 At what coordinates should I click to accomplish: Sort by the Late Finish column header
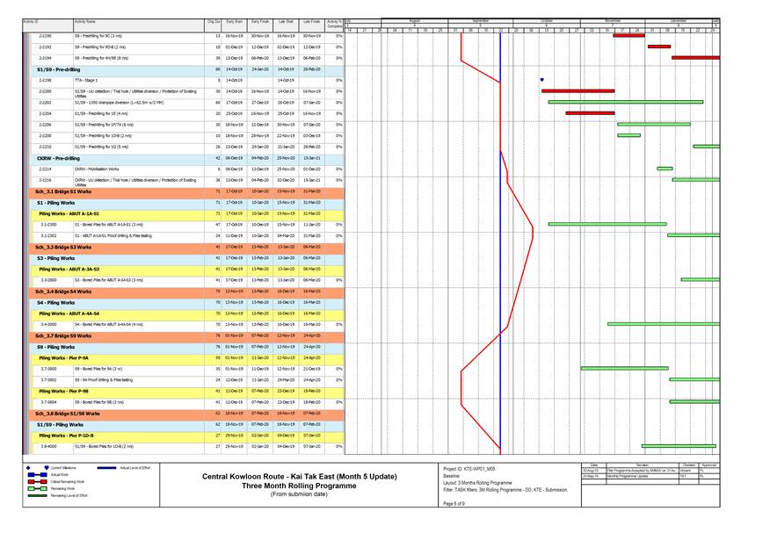[x=311, y=21]
